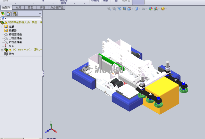The image size is (205, 139).
Task: Open the PropertyManager tab icon
Action: [9, 13]
